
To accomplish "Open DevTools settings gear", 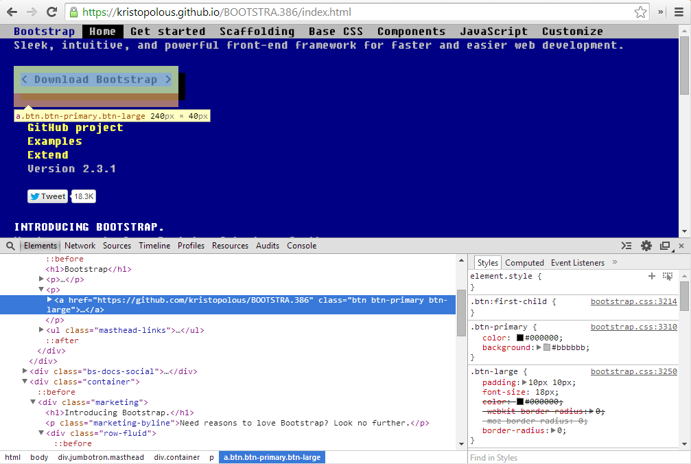I will pos(646,246).
